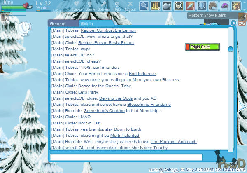Open the Multi-Talented link
247x173 pixels.
(125, 136)
